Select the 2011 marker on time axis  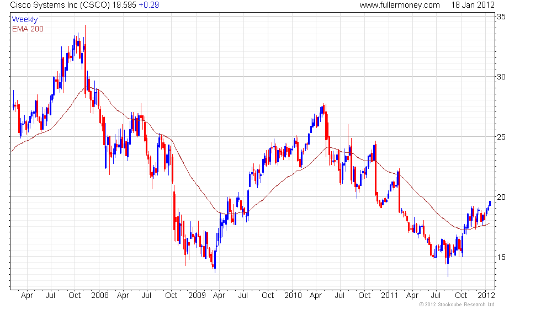[390, 296]
